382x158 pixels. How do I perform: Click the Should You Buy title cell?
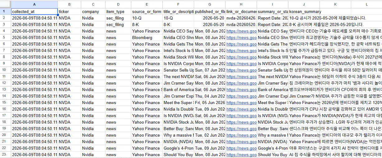(178, 155)
